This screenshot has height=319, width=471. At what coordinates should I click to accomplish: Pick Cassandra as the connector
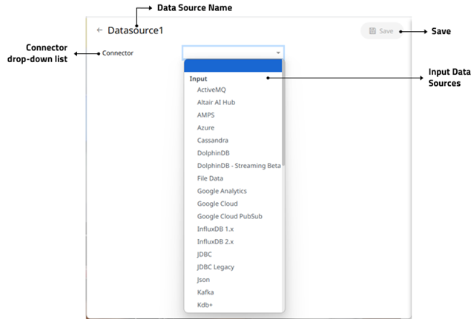[x=213, y=141]
